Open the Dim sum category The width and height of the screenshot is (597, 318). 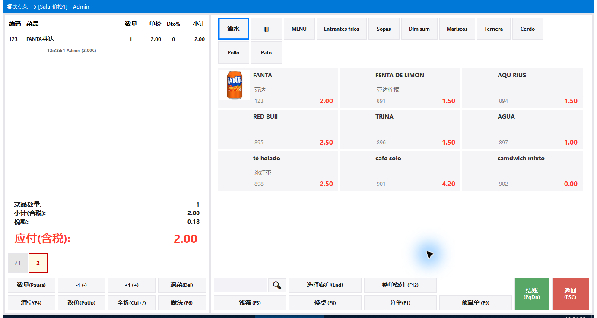coord(419,29)
